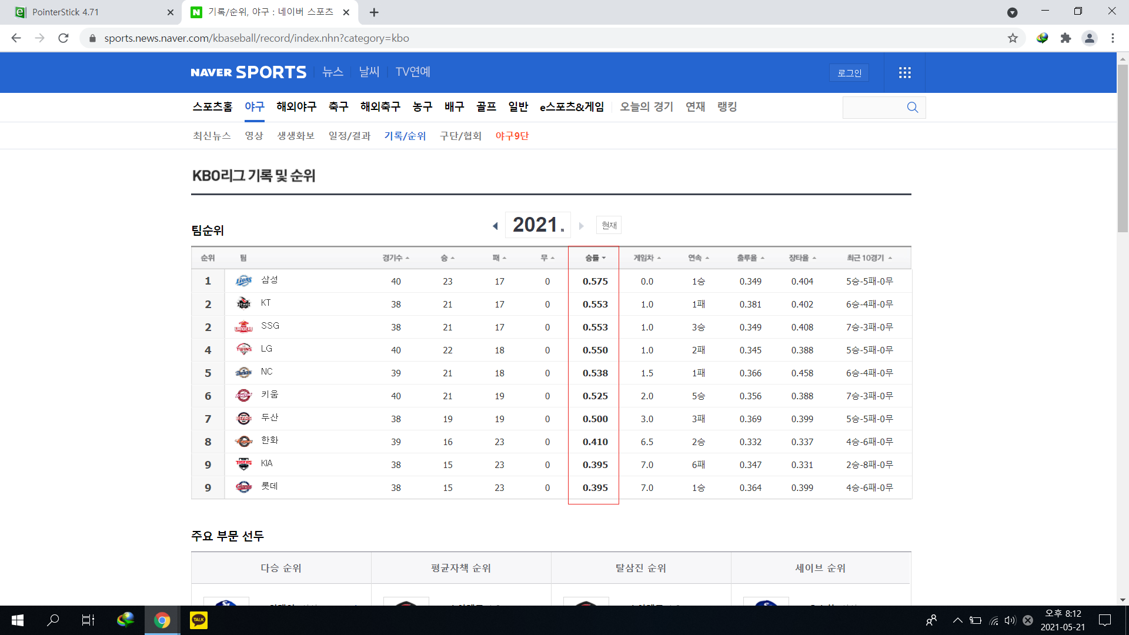Click the 키움 Heroes team logo

tap(243, 396)
